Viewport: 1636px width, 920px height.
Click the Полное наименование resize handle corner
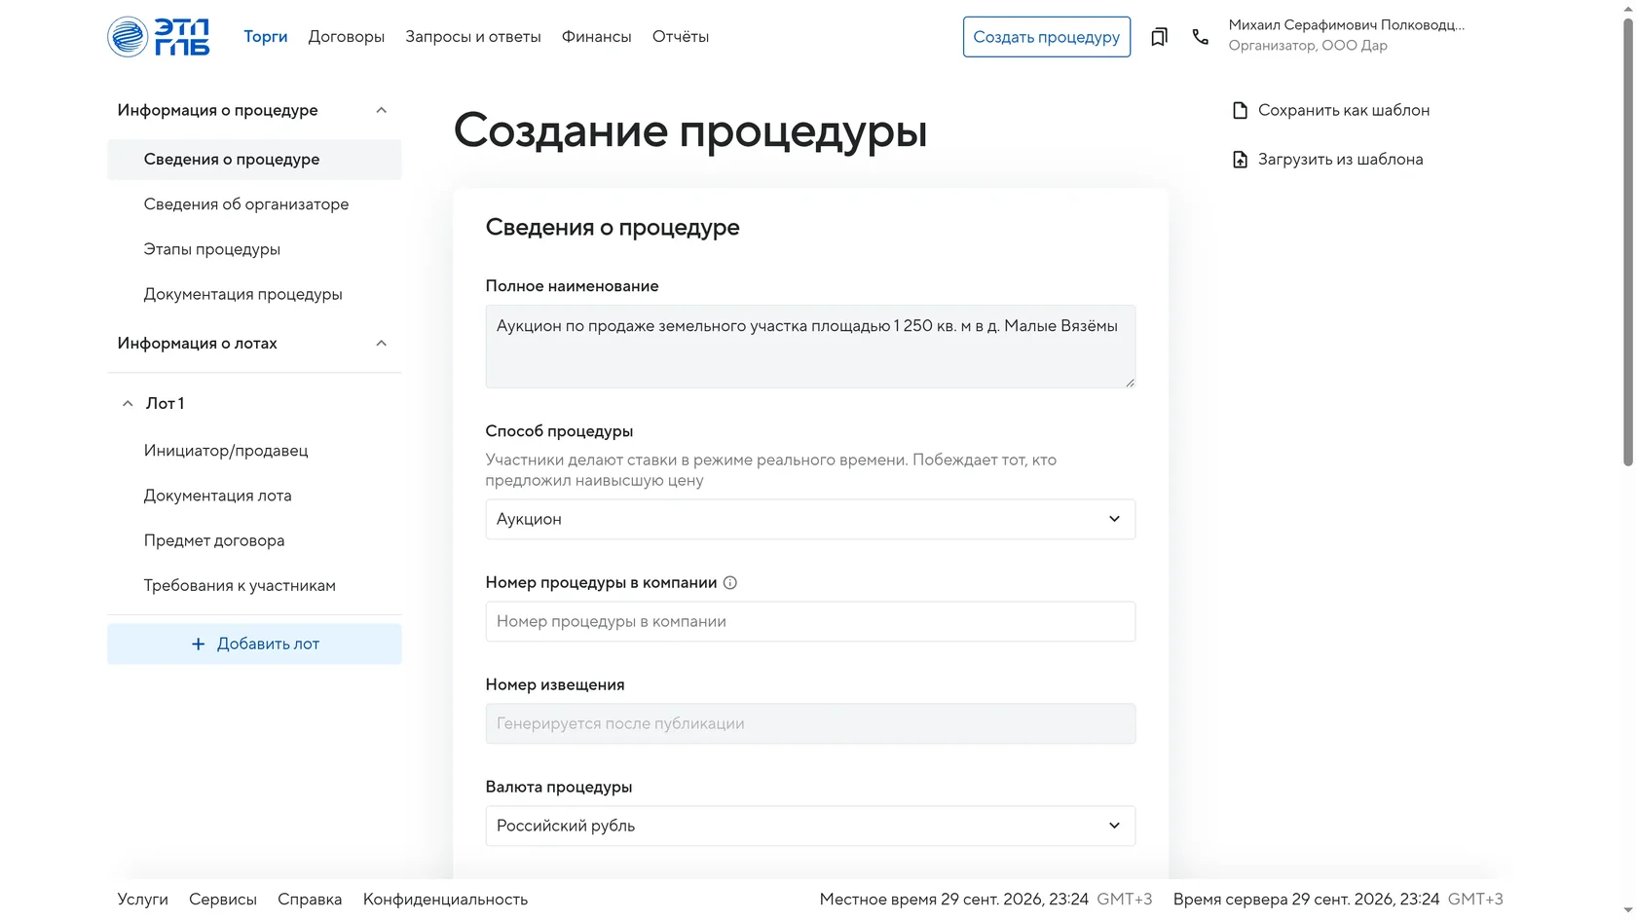point(1130,383)
